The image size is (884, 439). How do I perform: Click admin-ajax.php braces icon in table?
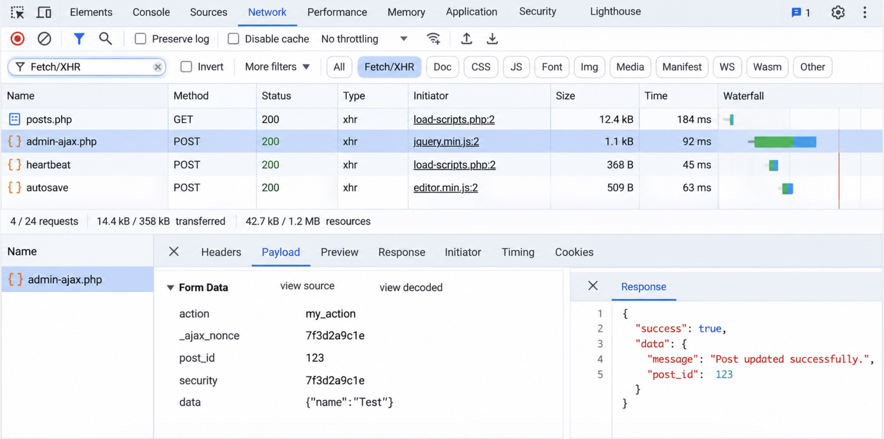[x=14, y=142]
